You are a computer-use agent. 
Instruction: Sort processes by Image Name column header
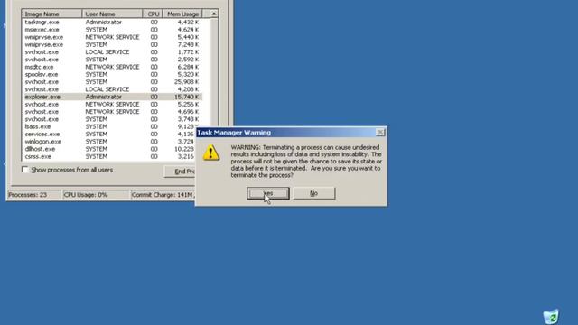(x=51, y=14)
